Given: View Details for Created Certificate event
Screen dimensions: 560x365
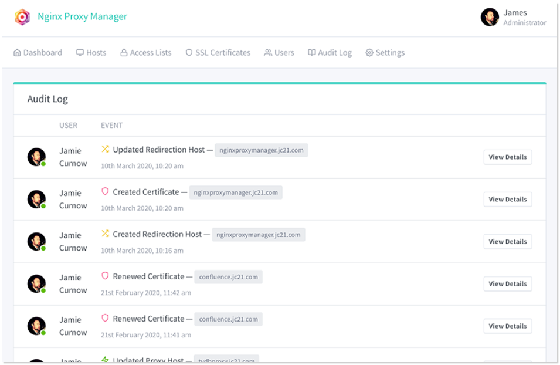Looking at the screenshot, I should [507, 200].
